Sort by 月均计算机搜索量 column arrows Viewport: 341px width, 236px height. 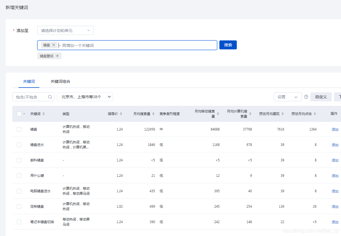click(250, 114)
